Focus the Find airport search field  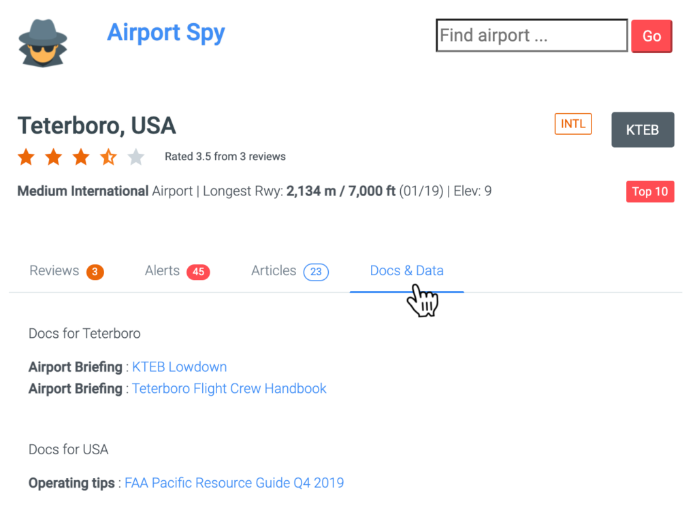(x=531, y=35)
